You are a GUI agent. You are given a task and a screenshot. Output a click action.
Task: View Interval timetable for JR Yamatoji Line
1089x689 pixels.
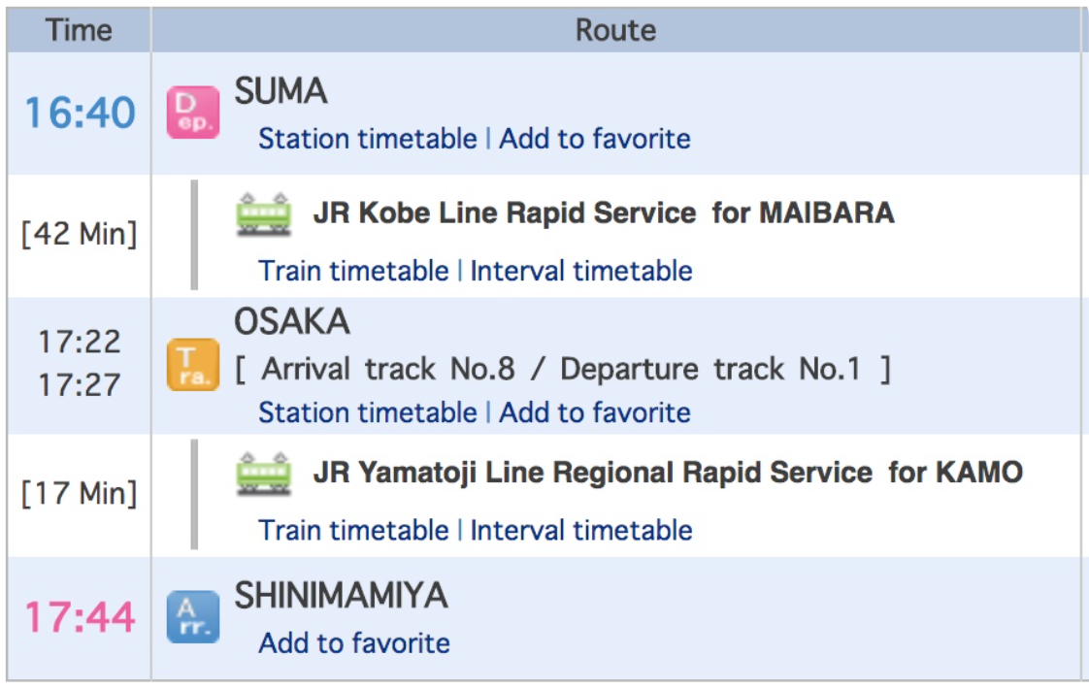pos(581,531)
